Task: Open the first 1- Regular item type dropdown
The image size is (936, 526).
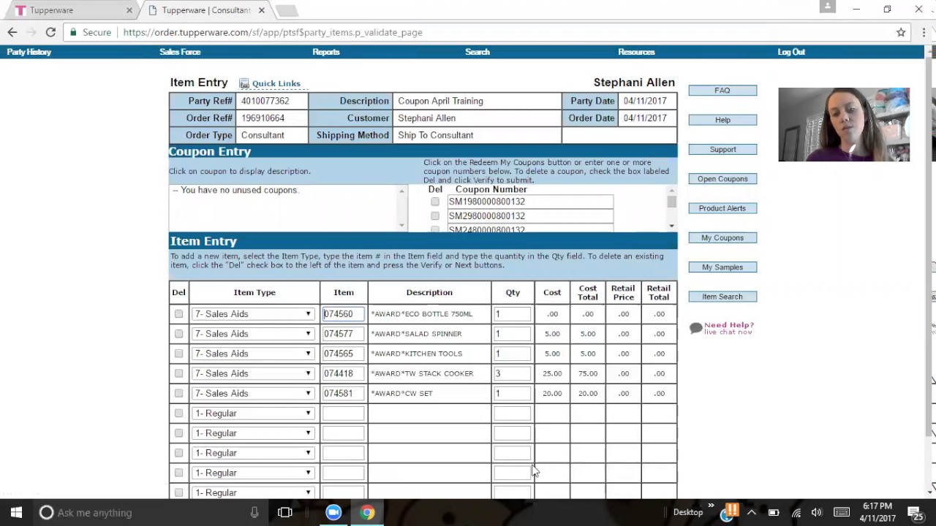Action: click(253, 413)
